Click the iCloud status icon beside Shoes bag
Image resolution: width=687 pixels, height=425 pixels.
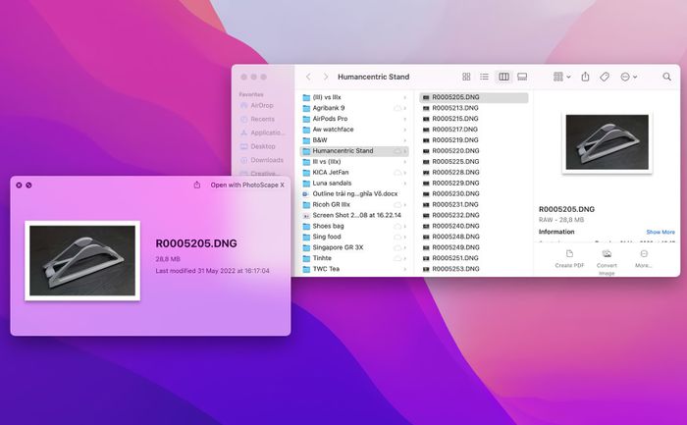tap(396, 227)
